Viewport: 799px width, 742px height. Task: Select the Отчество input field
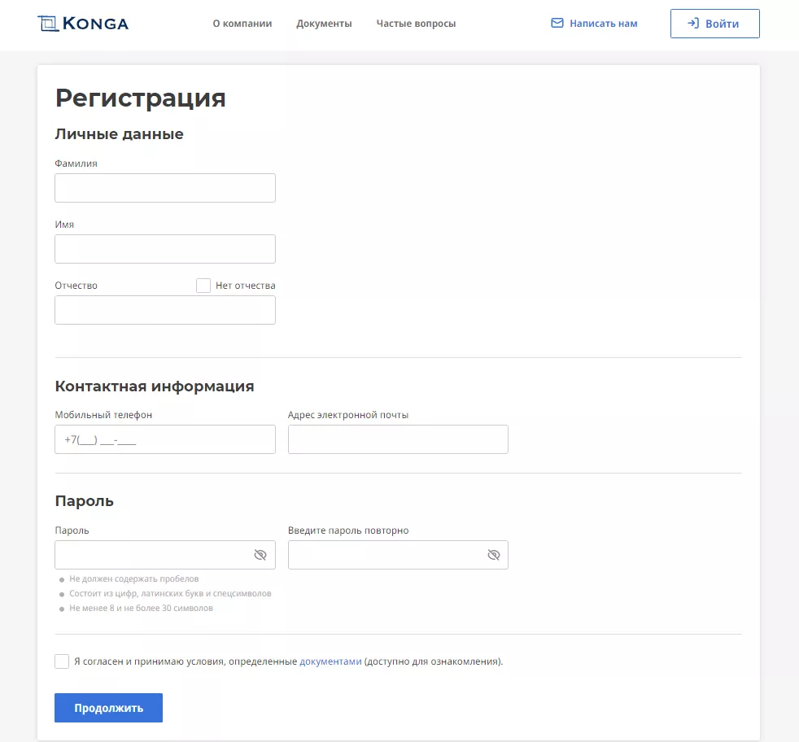[165, 310]
